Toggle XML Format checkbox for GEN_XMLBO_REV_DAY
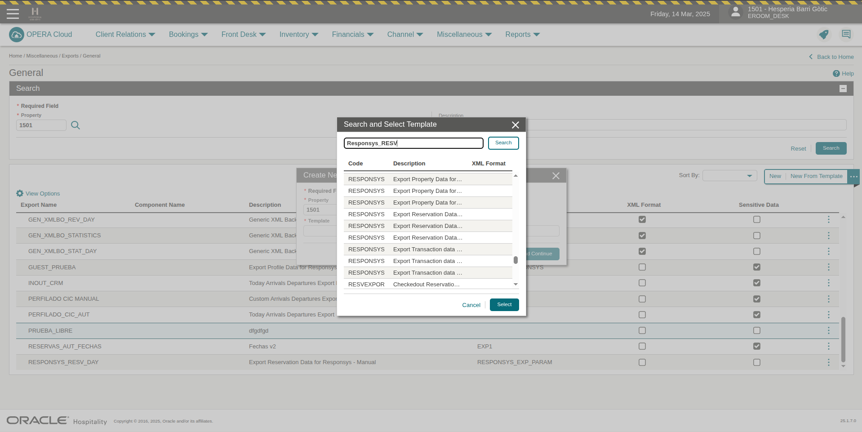The image size is (862, 432). (x=642, y=220)
